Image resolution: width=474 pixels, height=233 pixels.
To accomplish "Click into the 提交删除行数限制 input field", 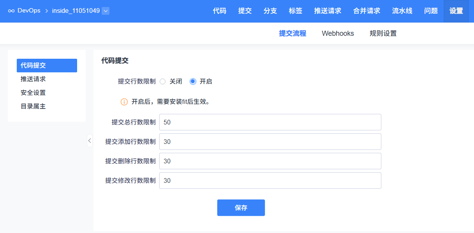I will point(270,161).
